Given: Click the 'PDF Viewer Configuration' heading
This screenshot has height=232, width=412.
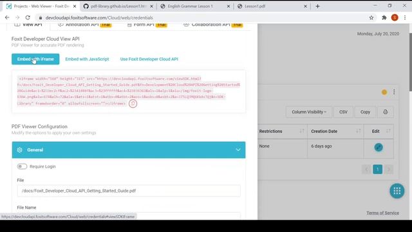Looking at the screenshot, I should click(x=39, y=126).
